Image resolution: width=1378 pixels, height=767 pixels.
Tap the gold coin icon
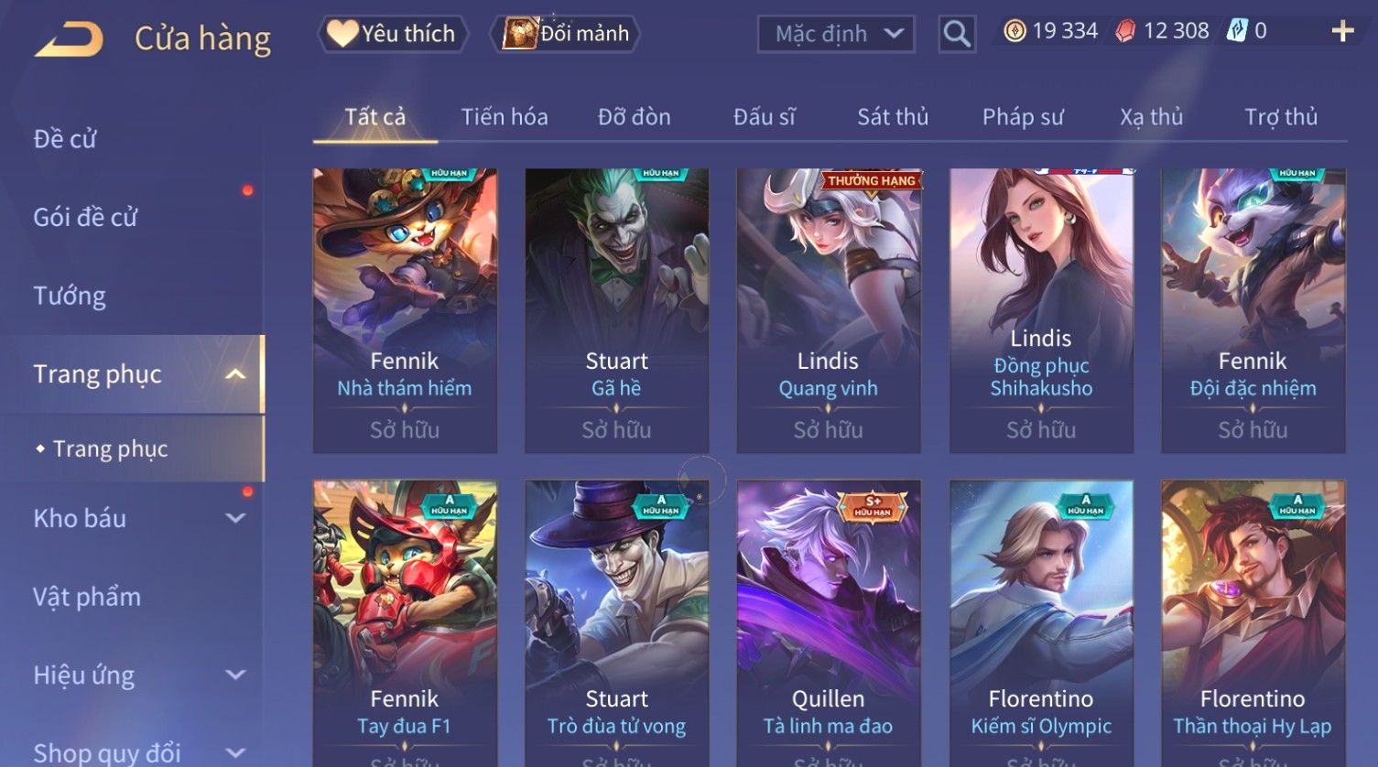1015,31
